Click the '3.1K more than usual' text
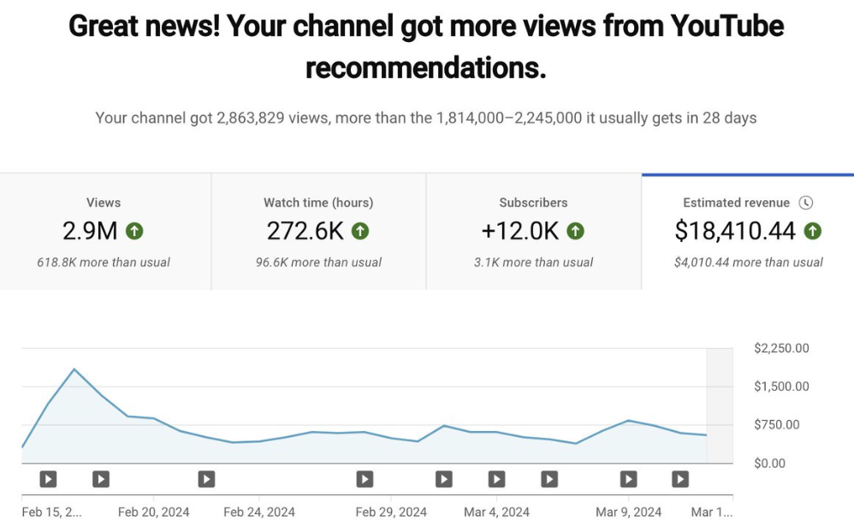Image resolution: width=854 pixels, height=532 pixels. point(534,263)
